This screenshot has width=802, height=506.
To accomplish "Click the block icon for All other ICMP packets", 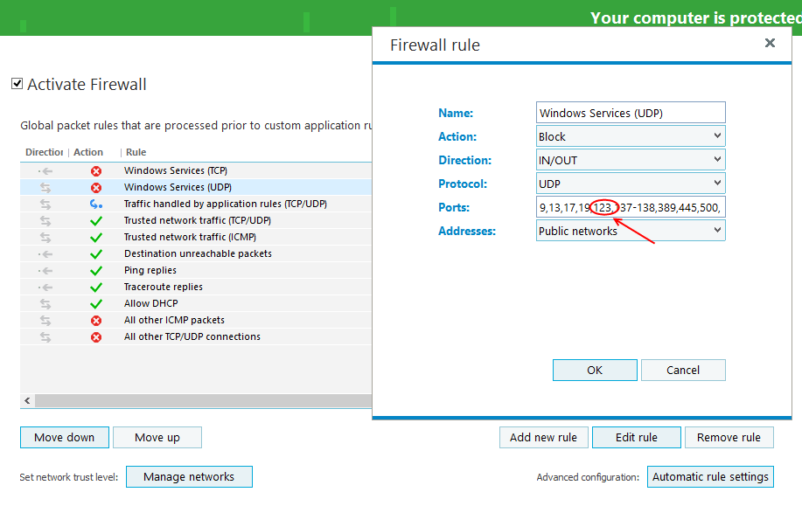I will pyautogui.click(x=96, y=320).
